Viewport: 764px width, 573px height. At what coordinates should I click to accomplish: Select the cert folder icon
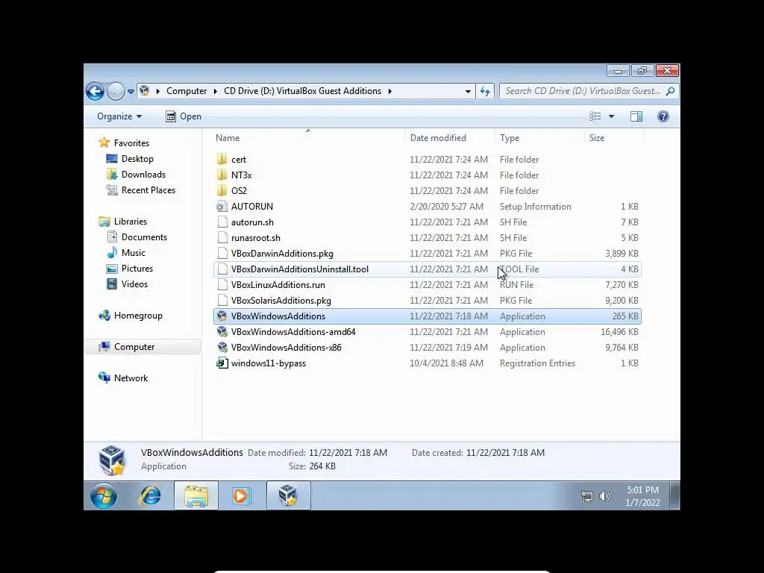[x=222, y=160]
